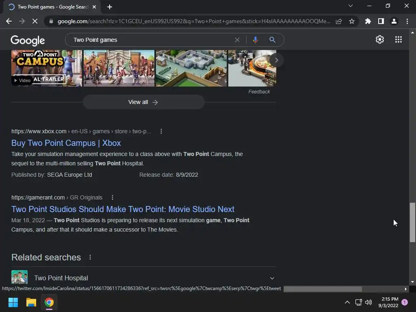The height and width of the screenshot is (312, 416).
Task: Play the Two Point Campus trailer video
Action: click(47, 68)
